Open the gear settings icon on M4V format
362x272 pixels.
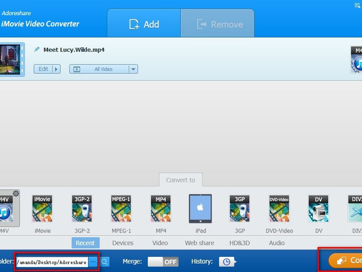tap(16, 193)
